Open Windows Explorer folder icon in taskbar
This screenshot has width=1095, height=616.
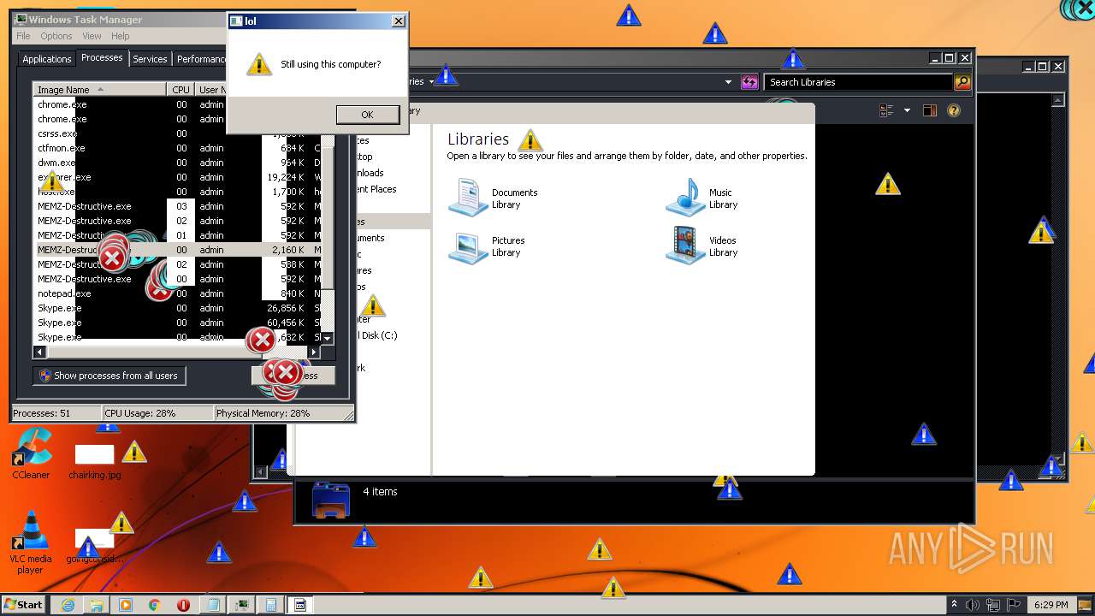(97, 605)
